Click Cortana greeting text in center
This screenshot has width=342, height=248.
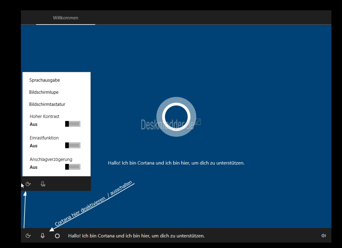click(x=176, y=163)
